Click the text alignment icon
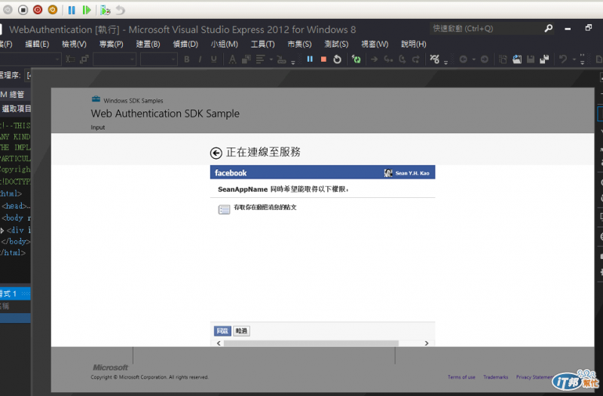Viewport: 603px width, 396px height. (x=260, y=59)
